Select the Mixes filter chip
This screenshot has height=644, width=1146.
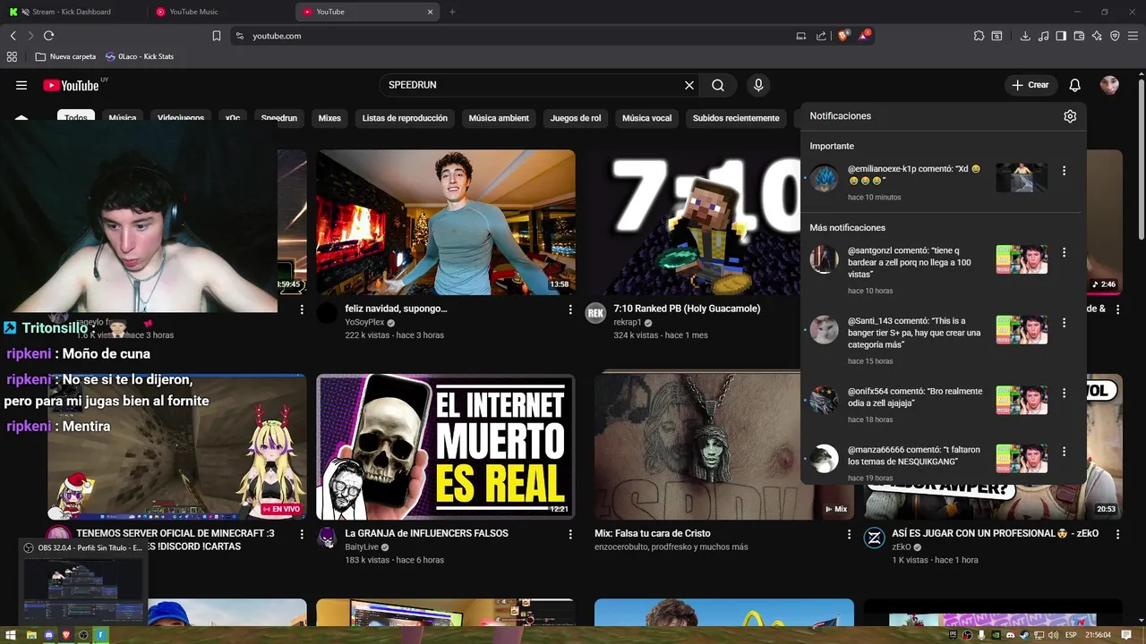(329, 118)
